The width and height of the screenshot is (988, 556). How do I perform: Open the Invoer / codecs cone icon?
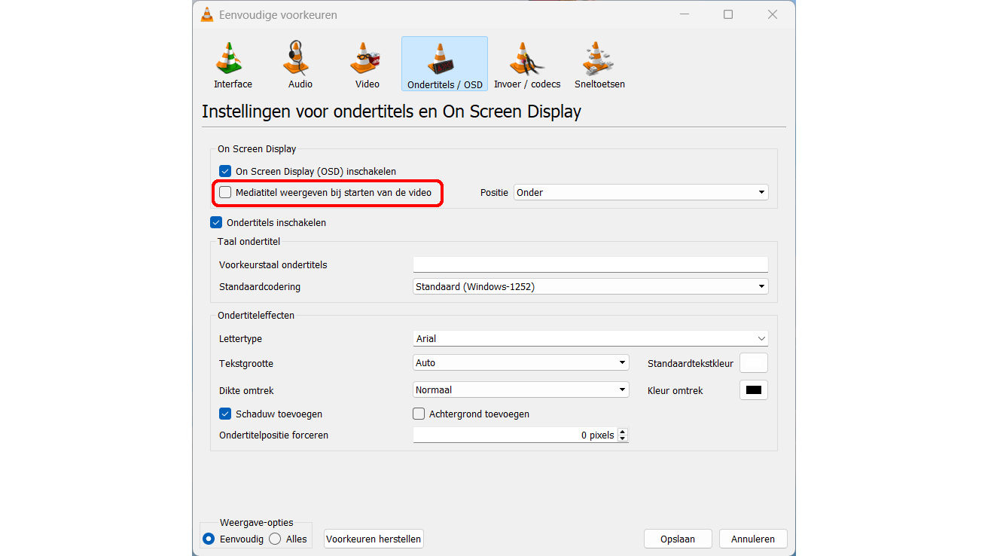click(x=527, y=58)
